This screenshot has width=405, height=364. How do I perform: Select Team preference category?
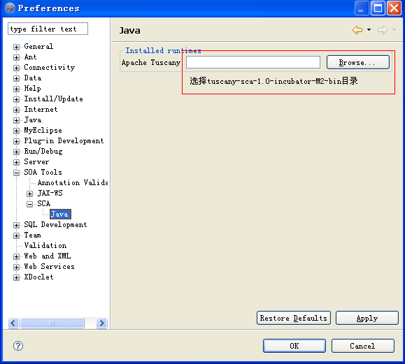tap(33, 235)
